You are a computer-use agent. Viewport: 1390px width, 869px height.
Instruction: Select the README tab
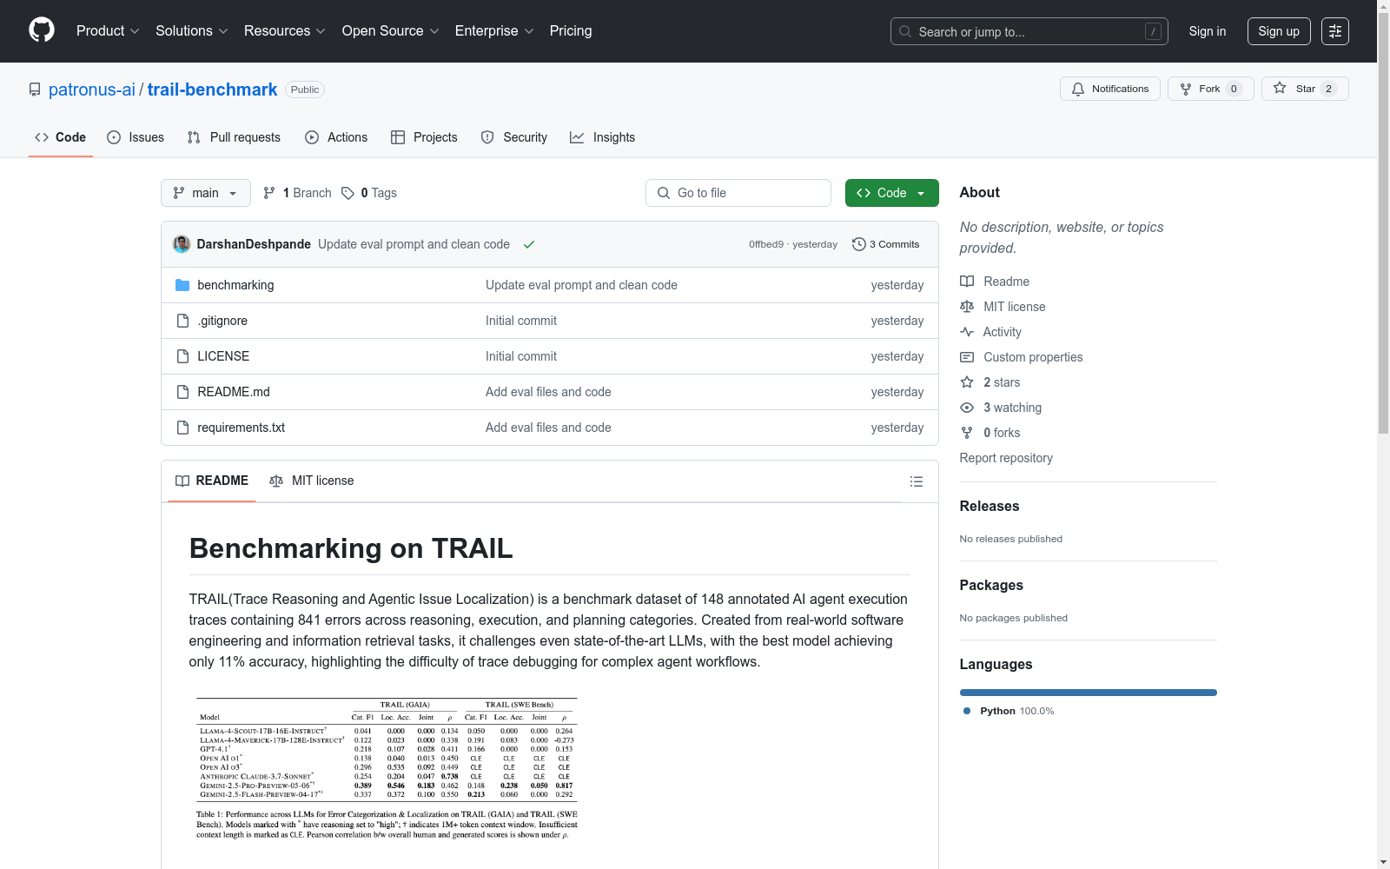click(x=212, y=481)
